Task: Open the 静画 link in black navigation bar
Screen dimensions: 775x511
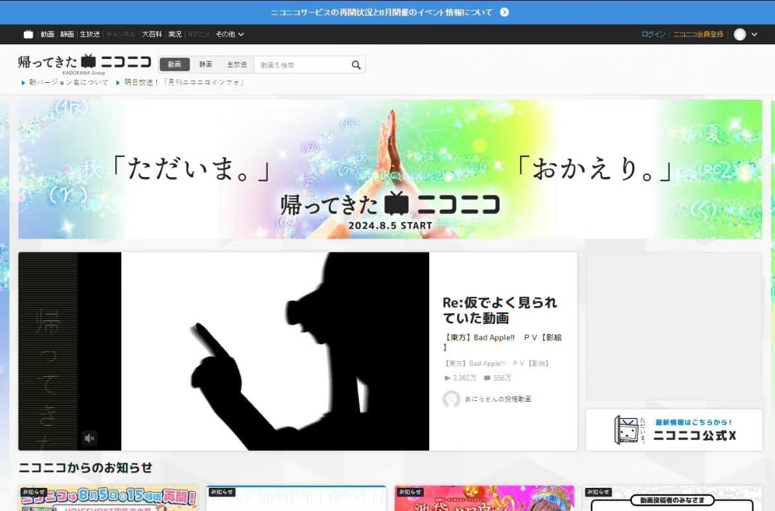Action: (x=67, y=34)
